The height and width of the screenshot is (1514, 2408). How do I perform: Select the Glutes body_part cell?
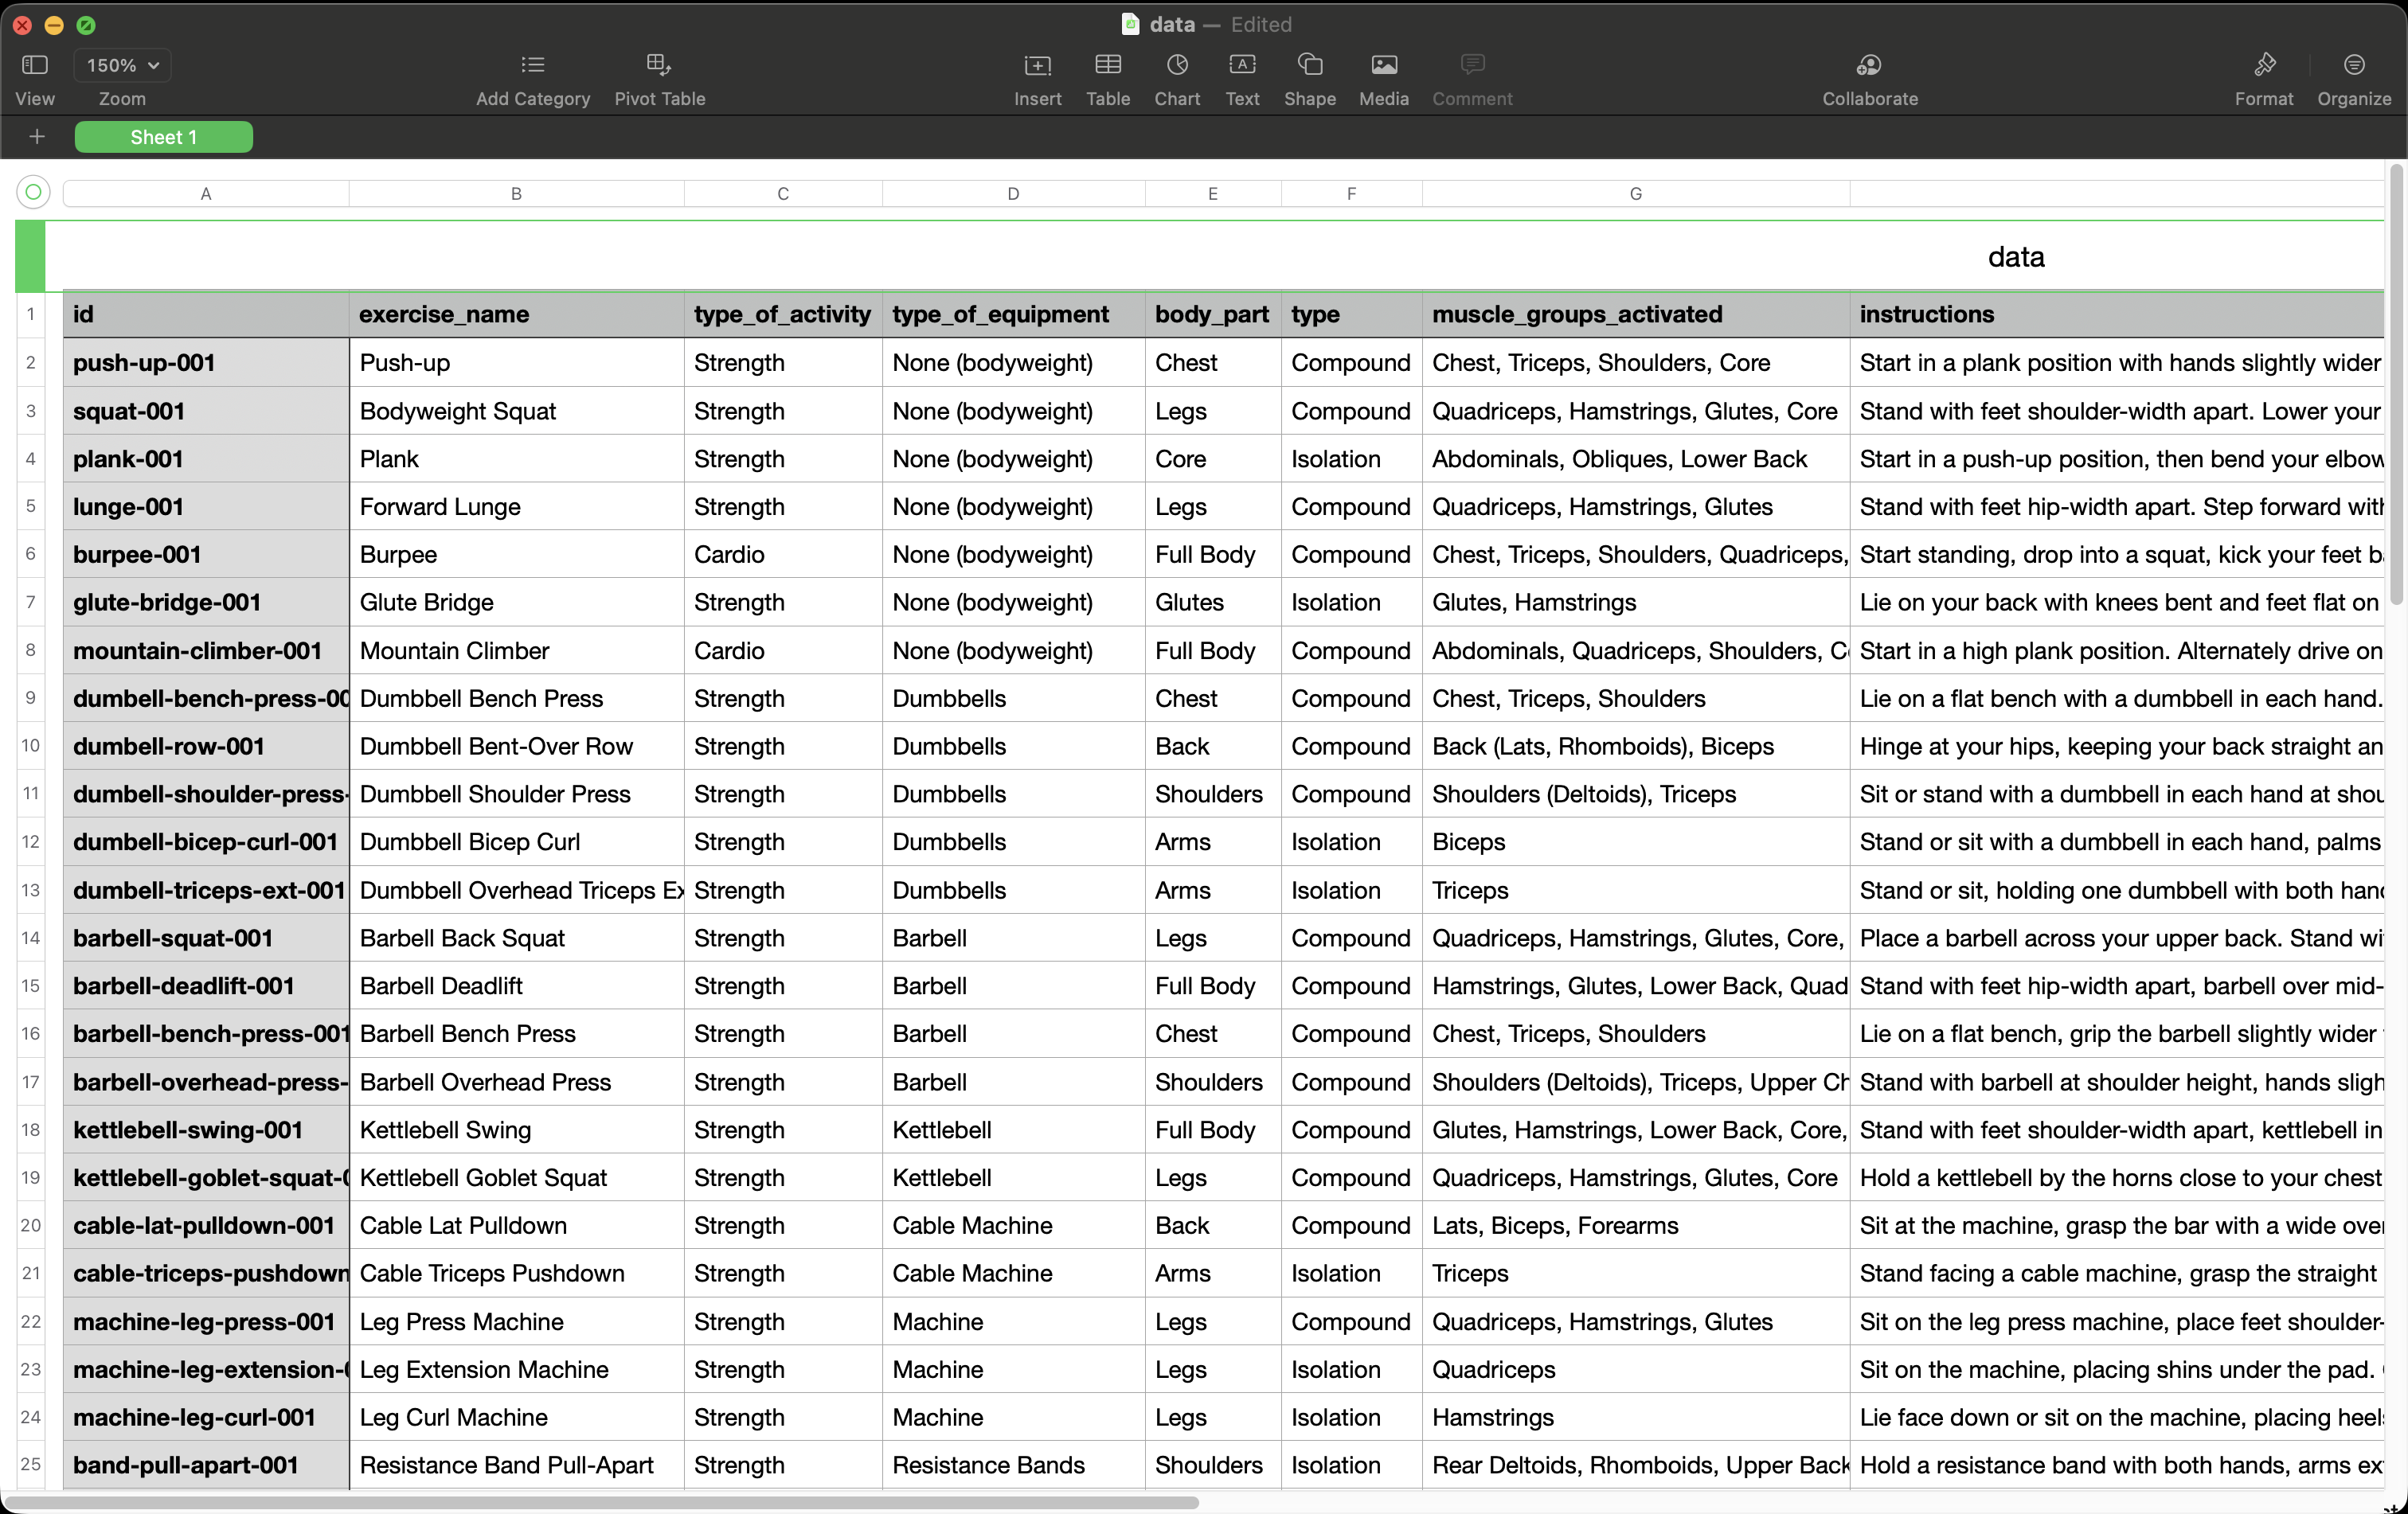[x=1213, y=603]
